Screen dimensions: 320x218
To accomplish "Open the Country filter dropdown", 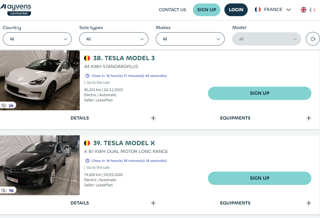I will (37, 39).
